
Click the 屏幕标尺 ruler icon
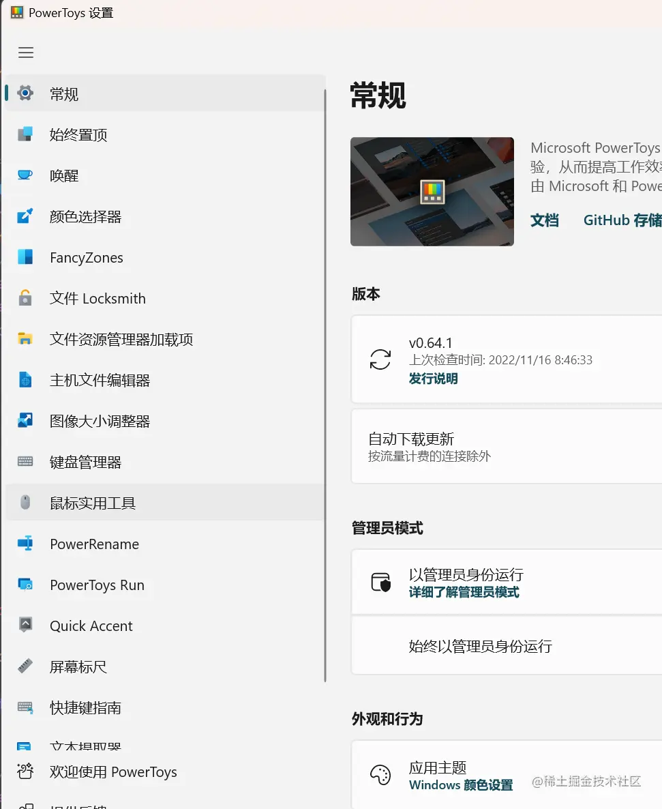[x=25, y=666]
